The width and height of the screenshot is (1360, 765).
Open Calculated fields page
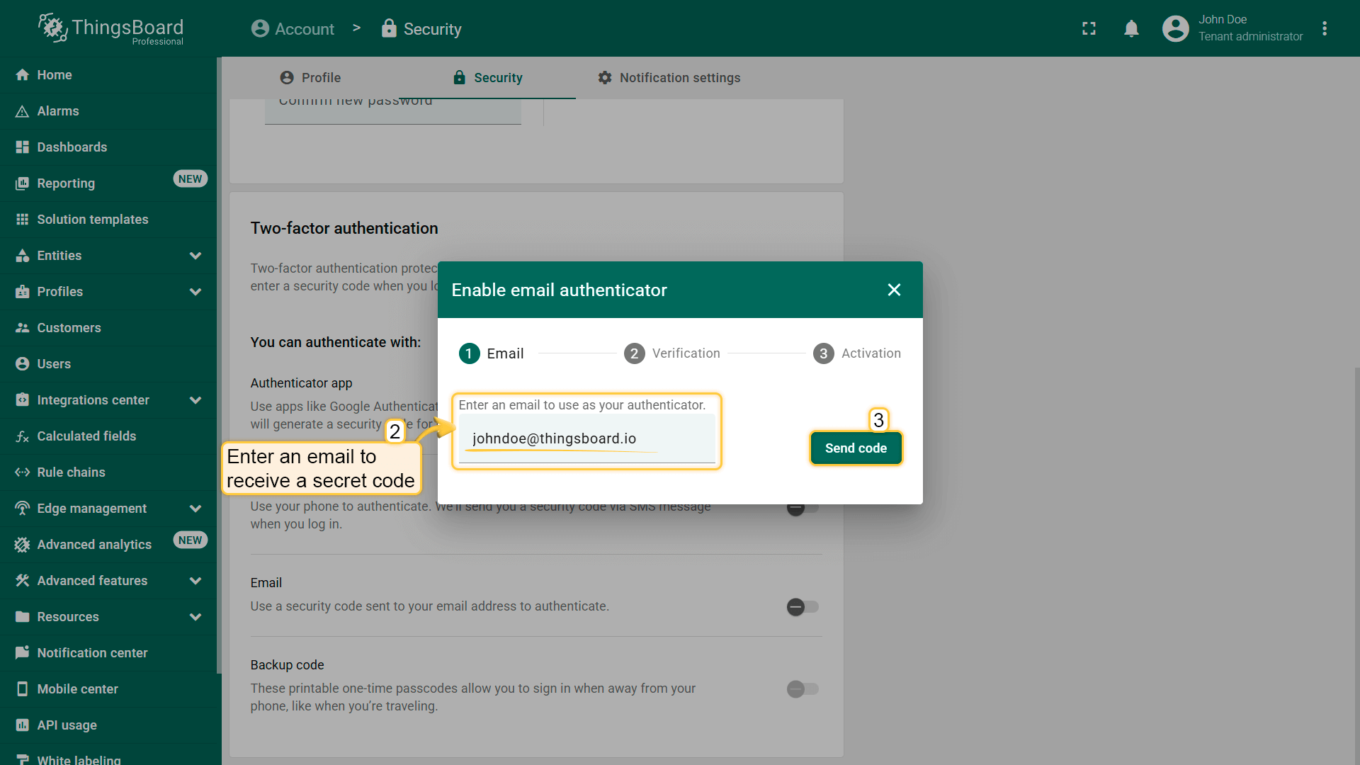click(86, 436)
